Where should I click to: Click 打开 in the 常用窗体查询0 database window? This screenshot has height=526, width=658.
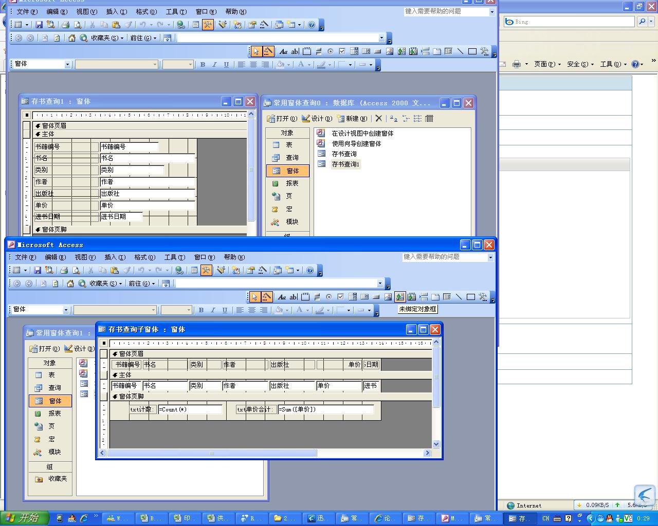pos(282,118)
